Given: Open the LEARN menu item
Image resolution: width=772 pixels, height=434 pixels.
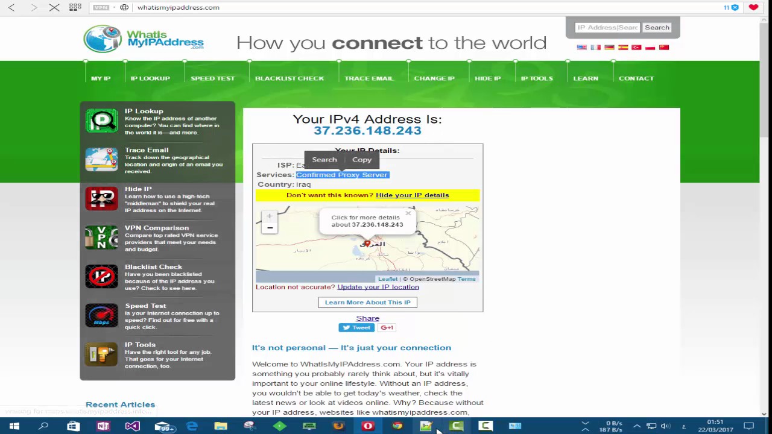Looking at the screenshot, I should coord(586,78).
